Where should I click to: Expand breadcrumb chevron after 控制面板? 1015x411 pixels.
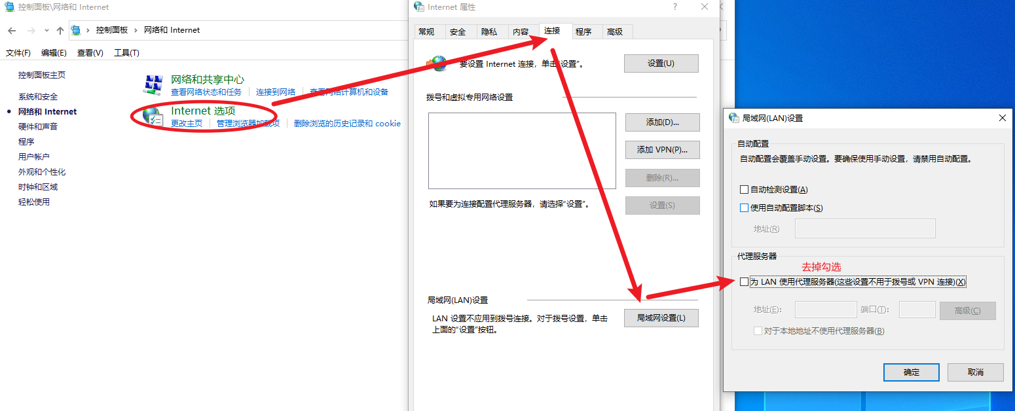[136, 30]
